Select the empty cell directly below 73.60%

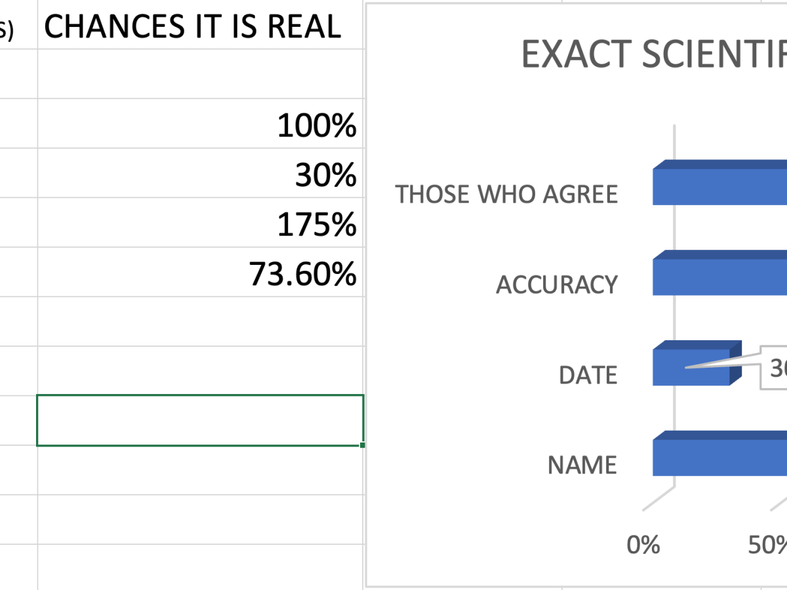coord(200,321)
